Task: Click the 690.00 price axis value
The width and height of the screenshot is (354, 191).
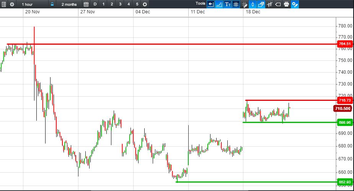Action: click(345, 133)
